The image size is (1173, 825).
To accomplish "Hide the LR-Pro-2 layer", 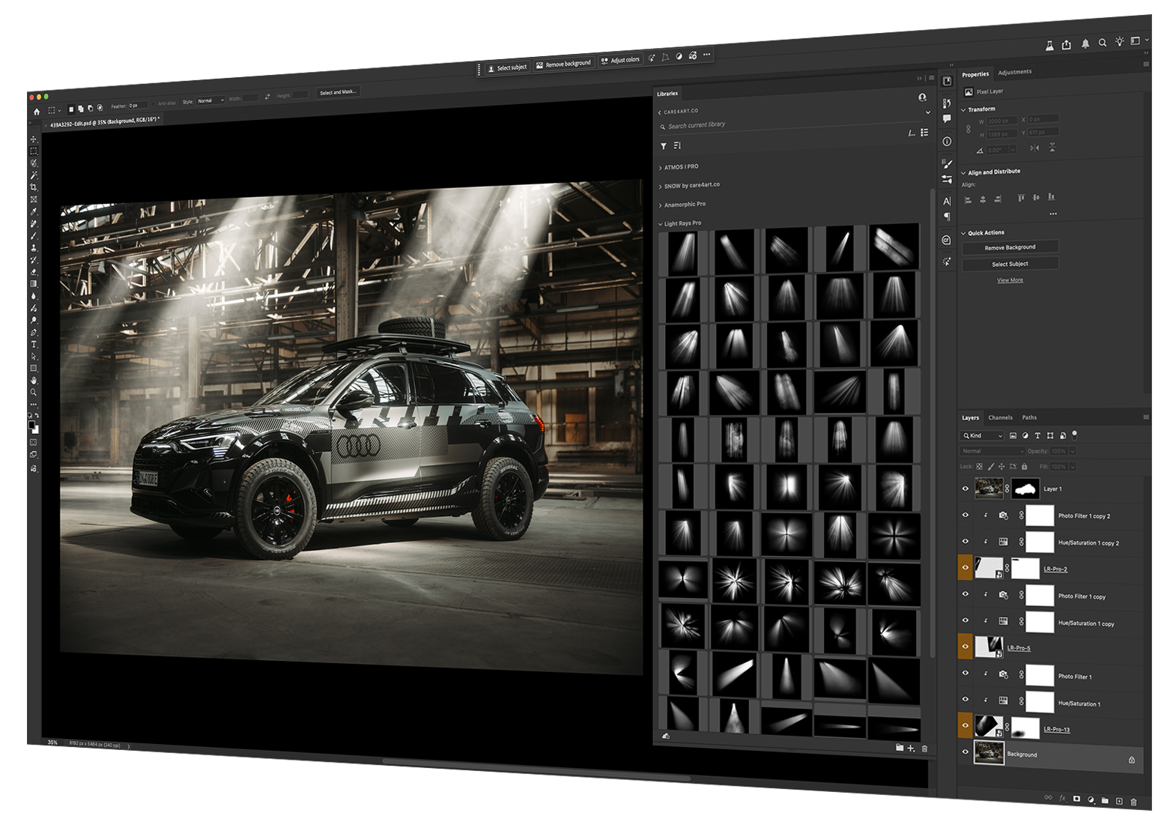I will 966,567.
